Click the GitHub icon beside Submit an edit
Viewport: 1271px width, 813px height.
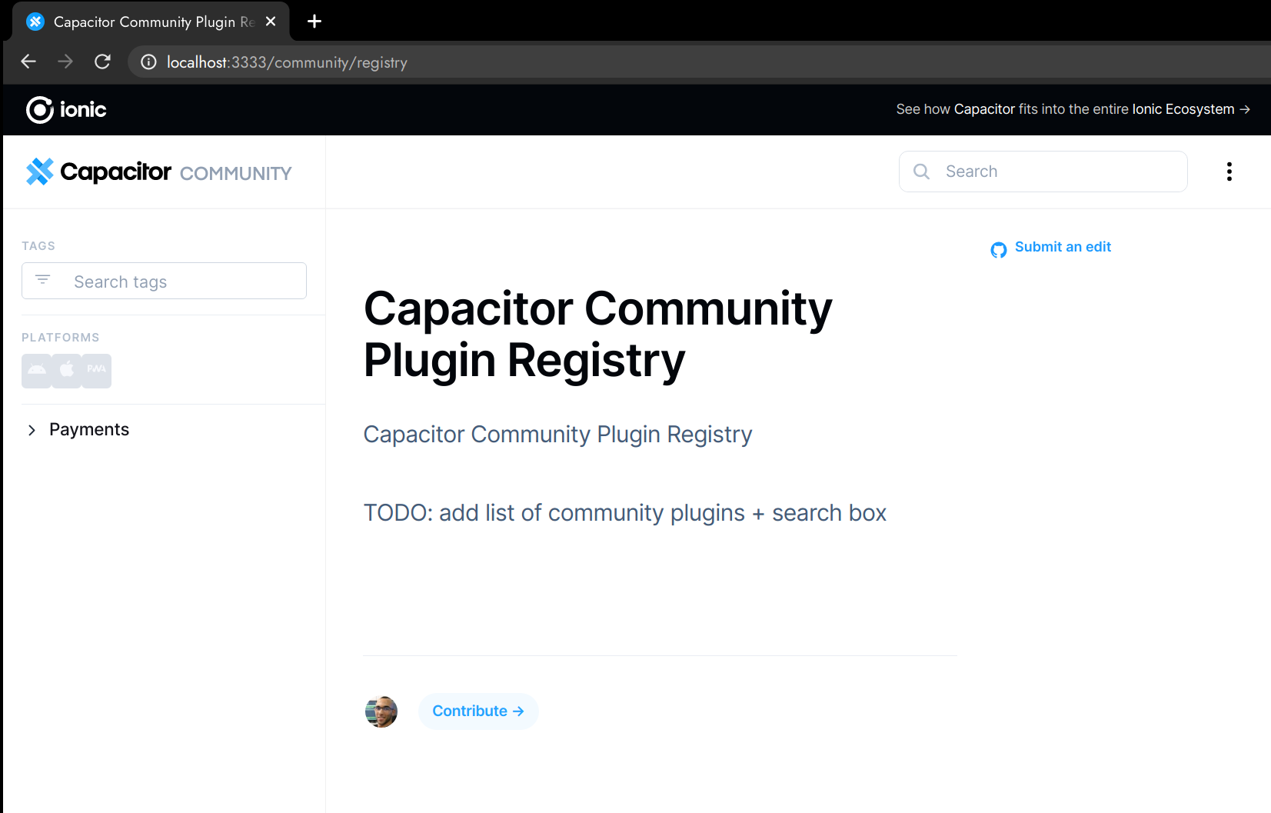click(999, 250)
